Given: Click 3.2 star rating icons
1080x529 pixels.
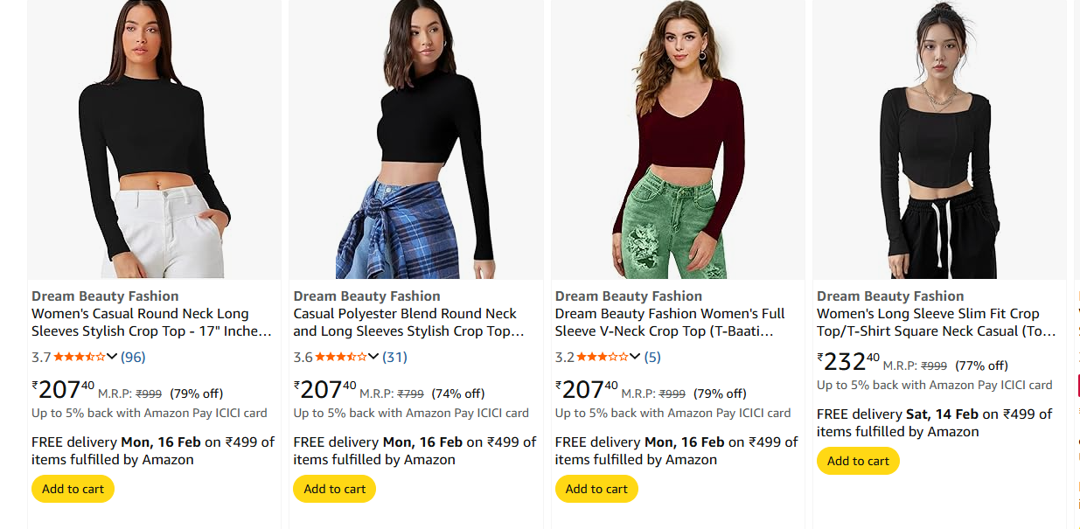Looking at the screenshot, I should coord(603,357).
